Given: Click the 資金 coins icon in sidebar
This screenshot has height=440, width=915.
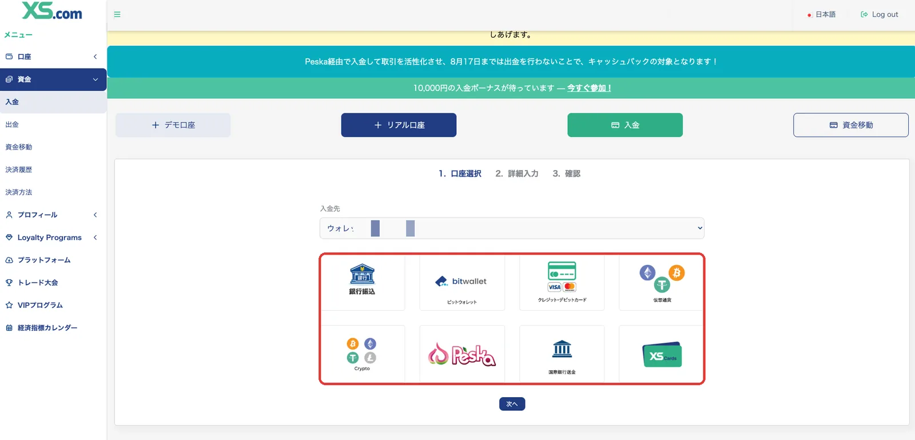Looking at the screenshot, I should [x=9, y=80].
